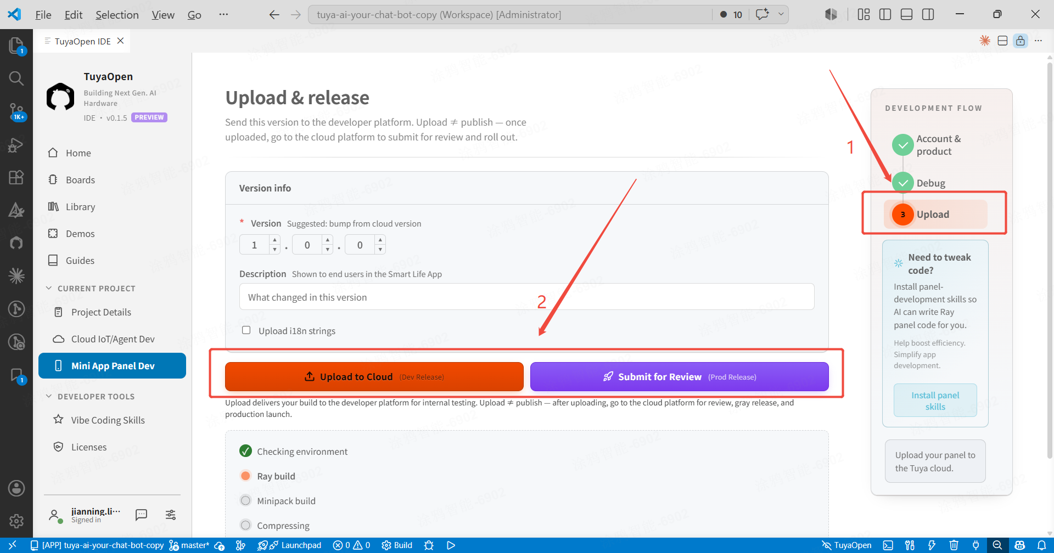Collapse the CURRENT PROJECT section
Screen dimensions: 1054x553
pyautogui.click(x=91, y=289)
